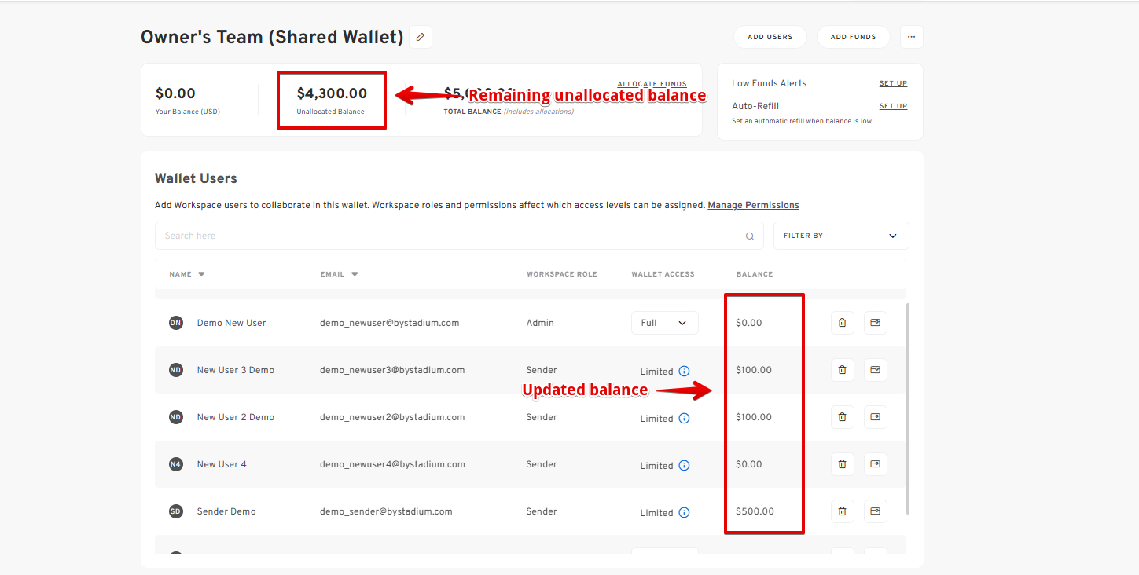Click Set Up for Low Funds Alerts
This screenshot has width=1139, height=575.
[x=893, y=83]
